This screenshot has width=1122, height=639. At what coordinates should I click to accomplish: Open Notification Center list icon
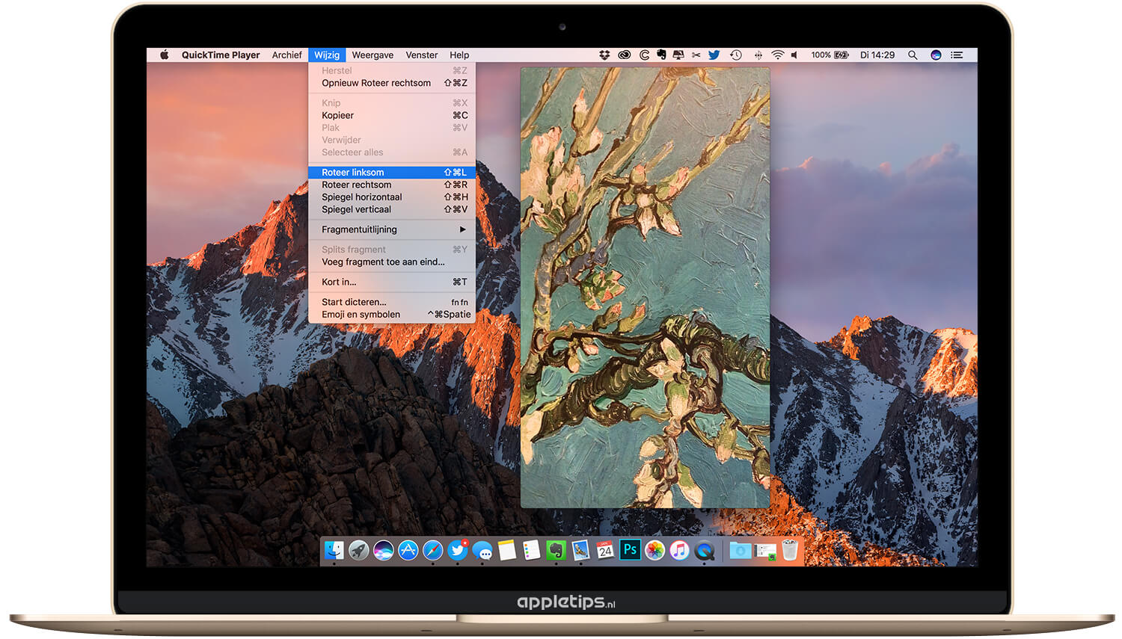(x=957, y=55)
